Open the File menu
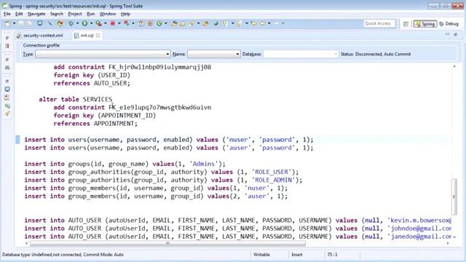Image resolution: width=466 pixels, height=262 pixels. tap(7, 14)
